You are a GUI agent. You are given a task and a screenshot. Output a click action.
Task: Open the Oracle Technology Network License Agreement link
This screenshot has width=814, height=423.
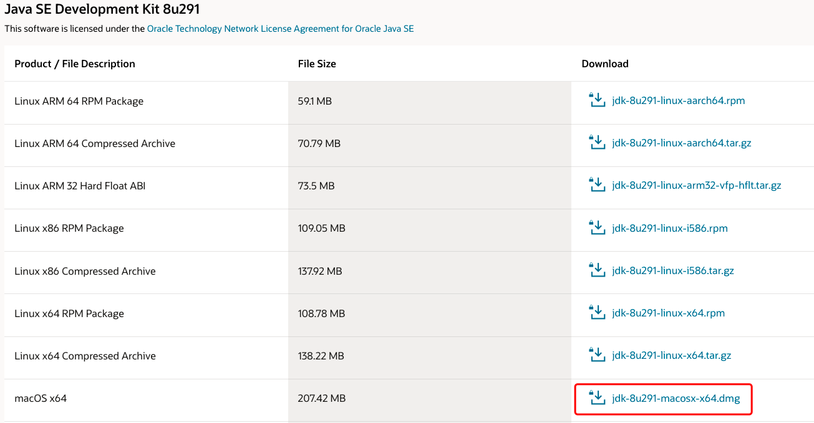(x=280, y=29)
